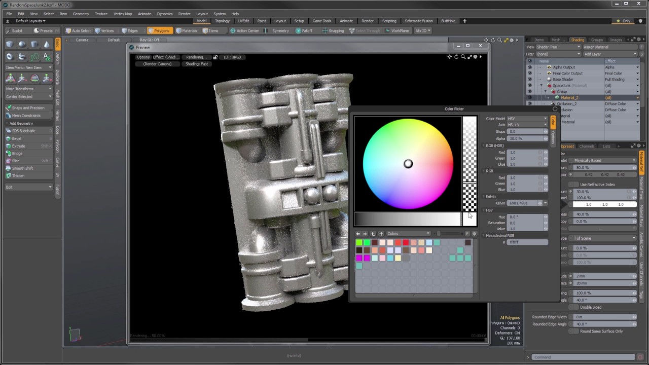Enable Double Sided checkbox

[574, 307]
